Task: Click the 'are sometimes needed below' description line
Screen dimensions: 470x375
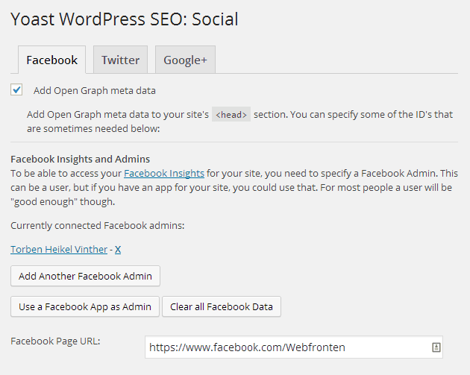Action: point(93,129)
